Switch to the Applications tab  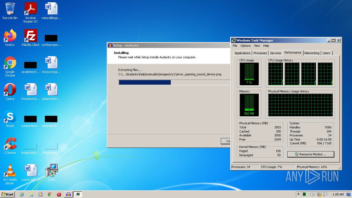tap(243, 53)
